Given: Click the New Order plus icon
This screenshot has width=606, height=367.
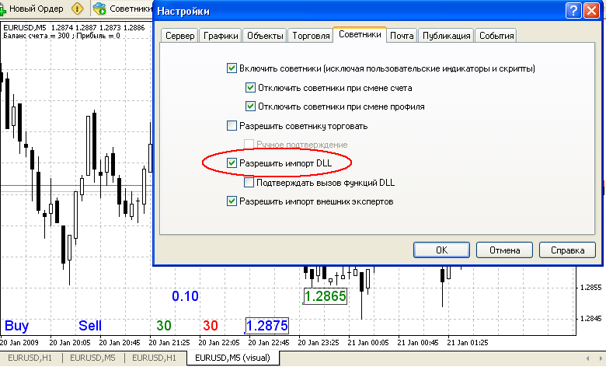Looking at the screenshot, I should coord(2,9).
